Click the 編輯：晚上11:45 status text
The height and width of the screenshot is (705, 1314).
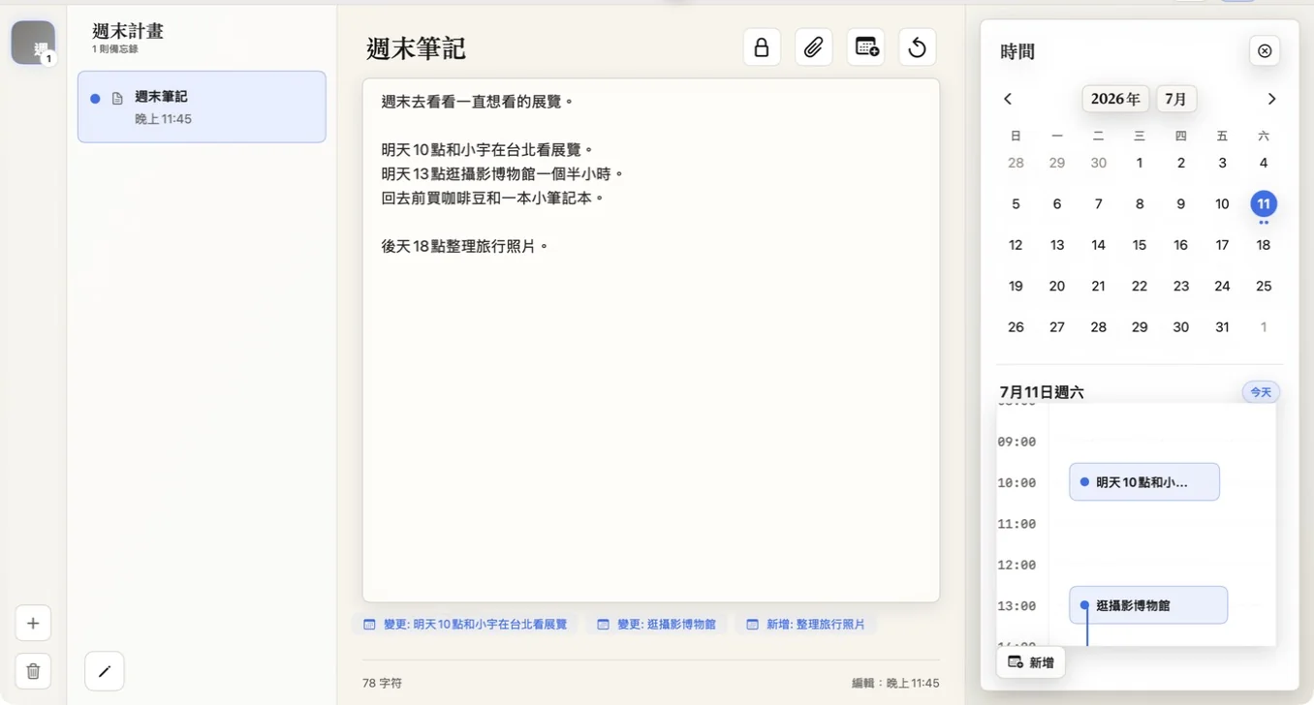[x=895, y=683]
